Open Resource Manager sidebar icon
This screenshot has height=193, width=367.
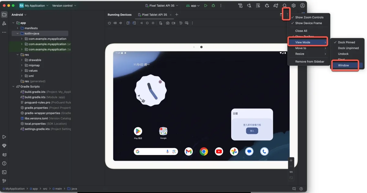[4, 23]
